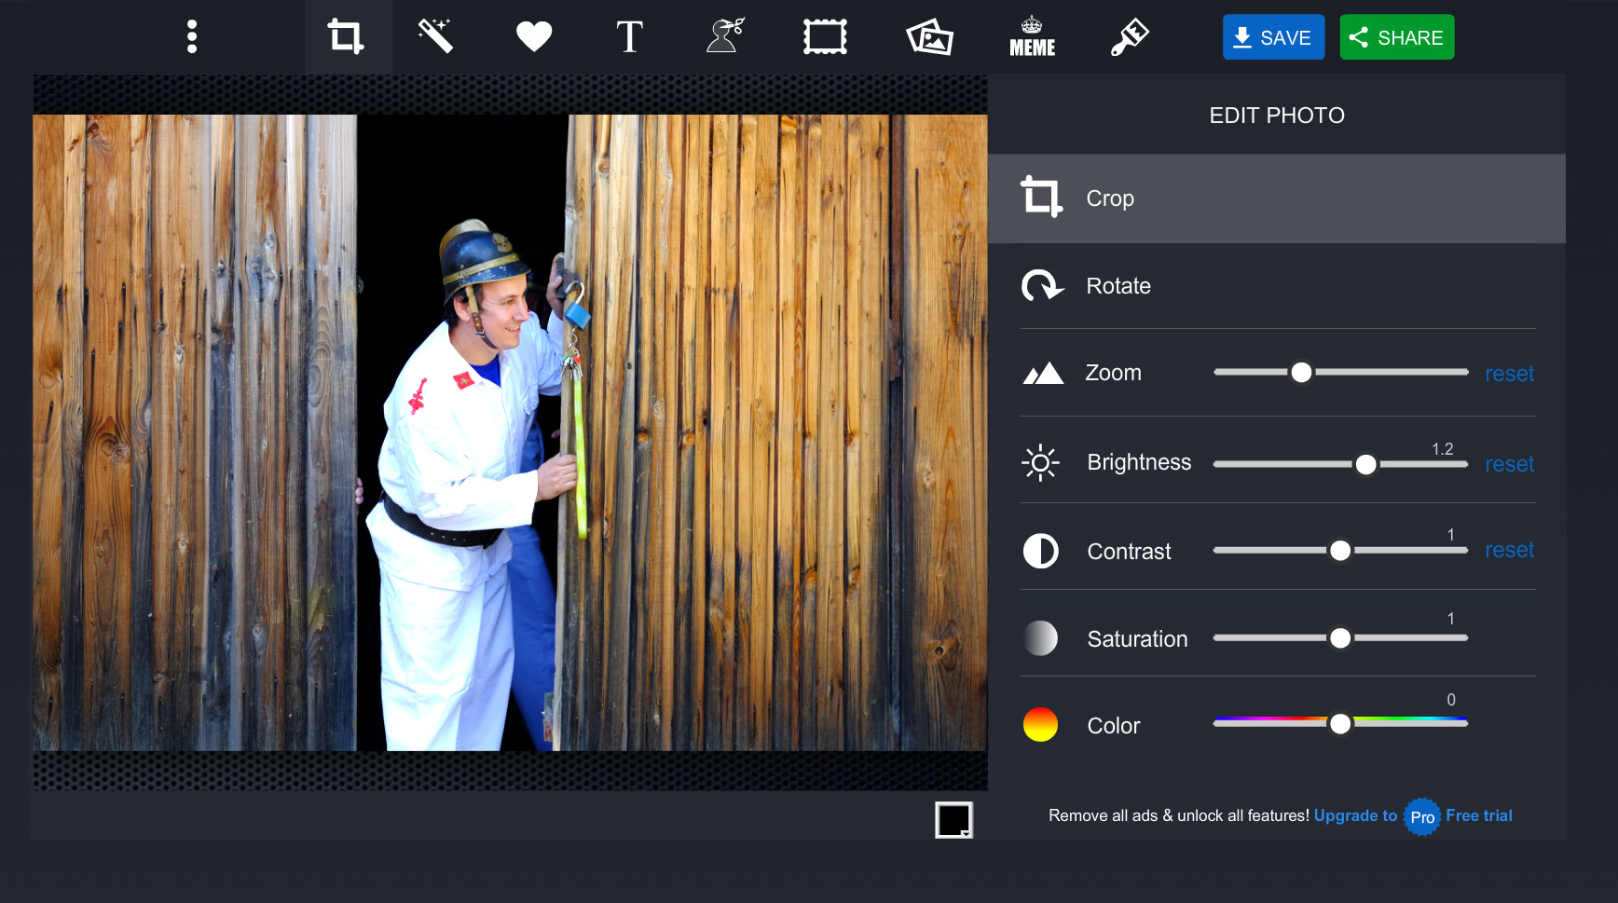Open the photo overlay tool
This screenshot has height=903, width=1618.
click(929, 37)
